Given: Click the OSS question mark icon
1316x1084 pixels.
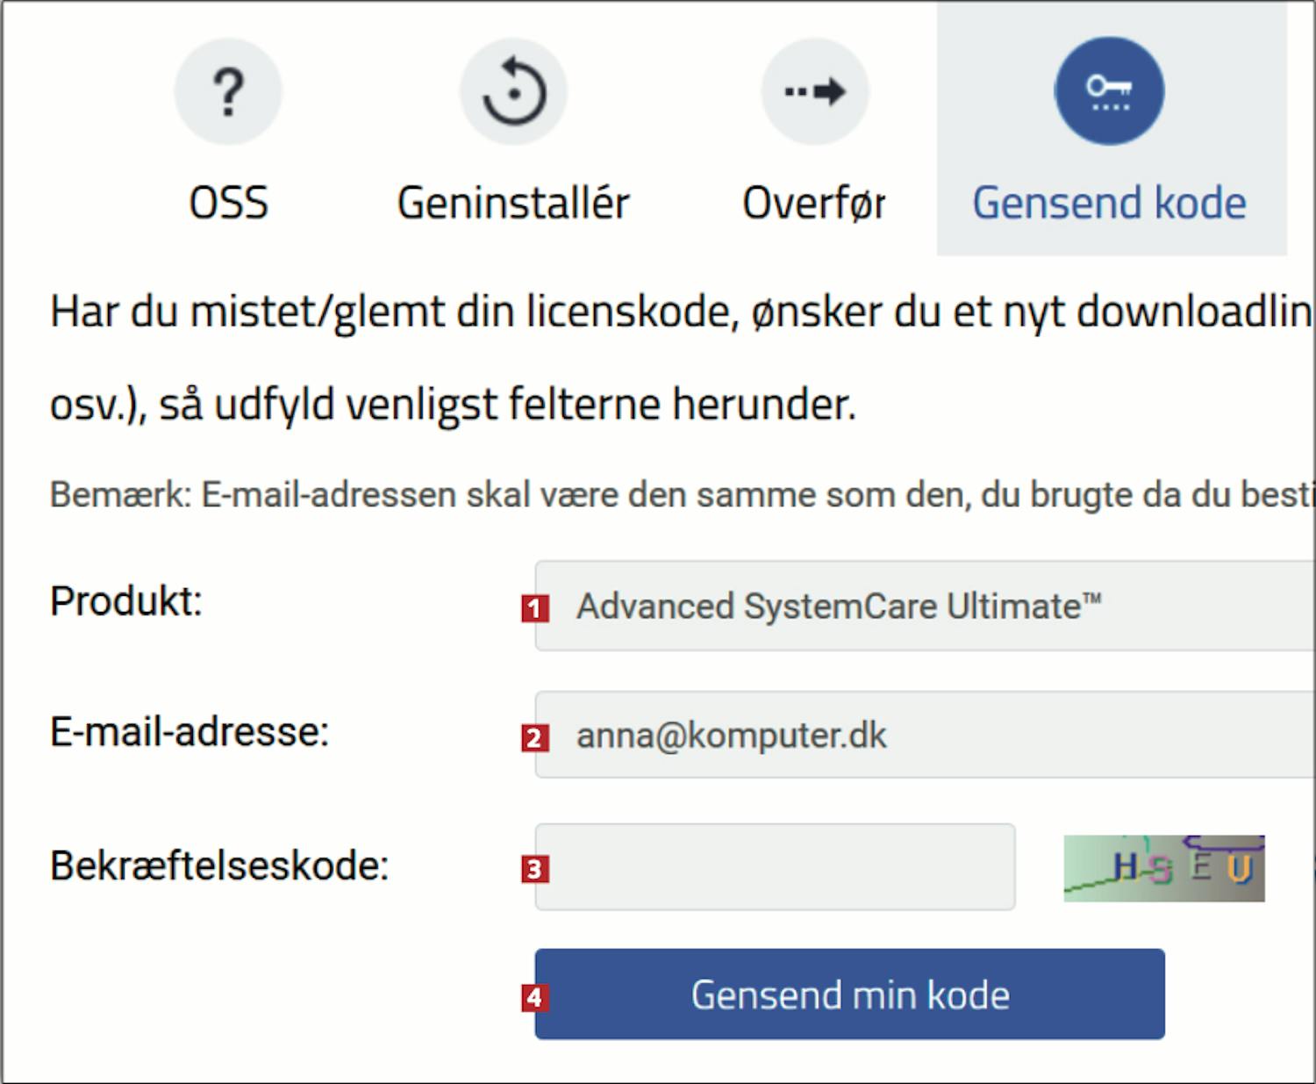Looking at the screenshot, I should (x=228, y=91).
